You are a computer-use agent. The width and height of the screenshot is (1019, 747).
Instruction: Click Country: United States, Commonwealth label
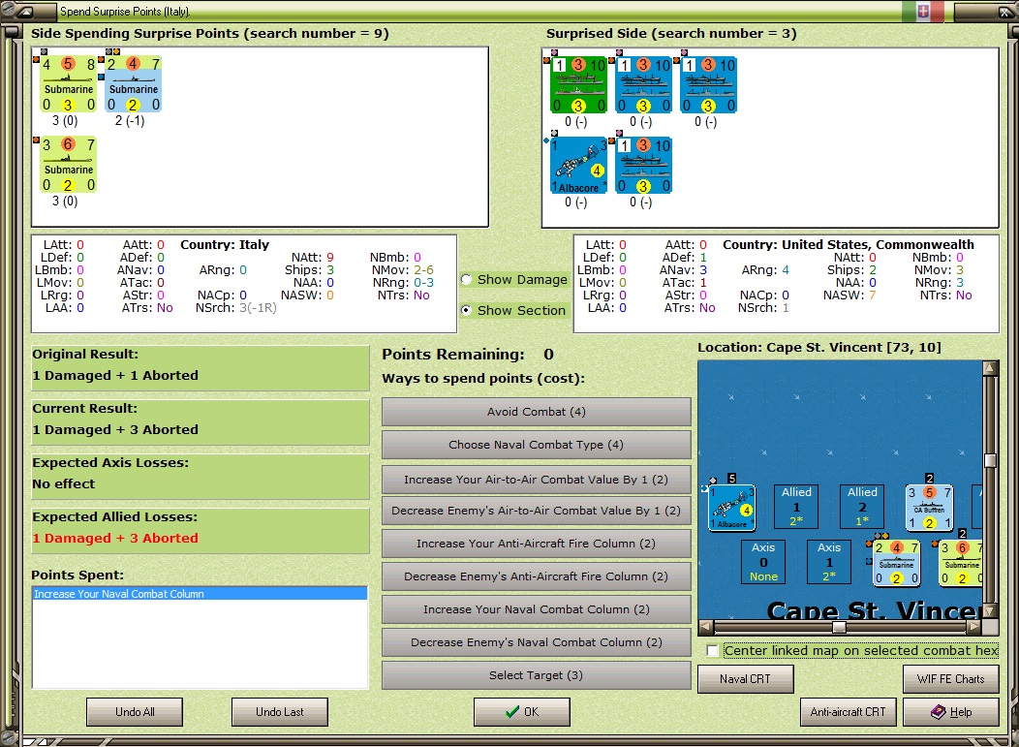(x=849, y=244)
